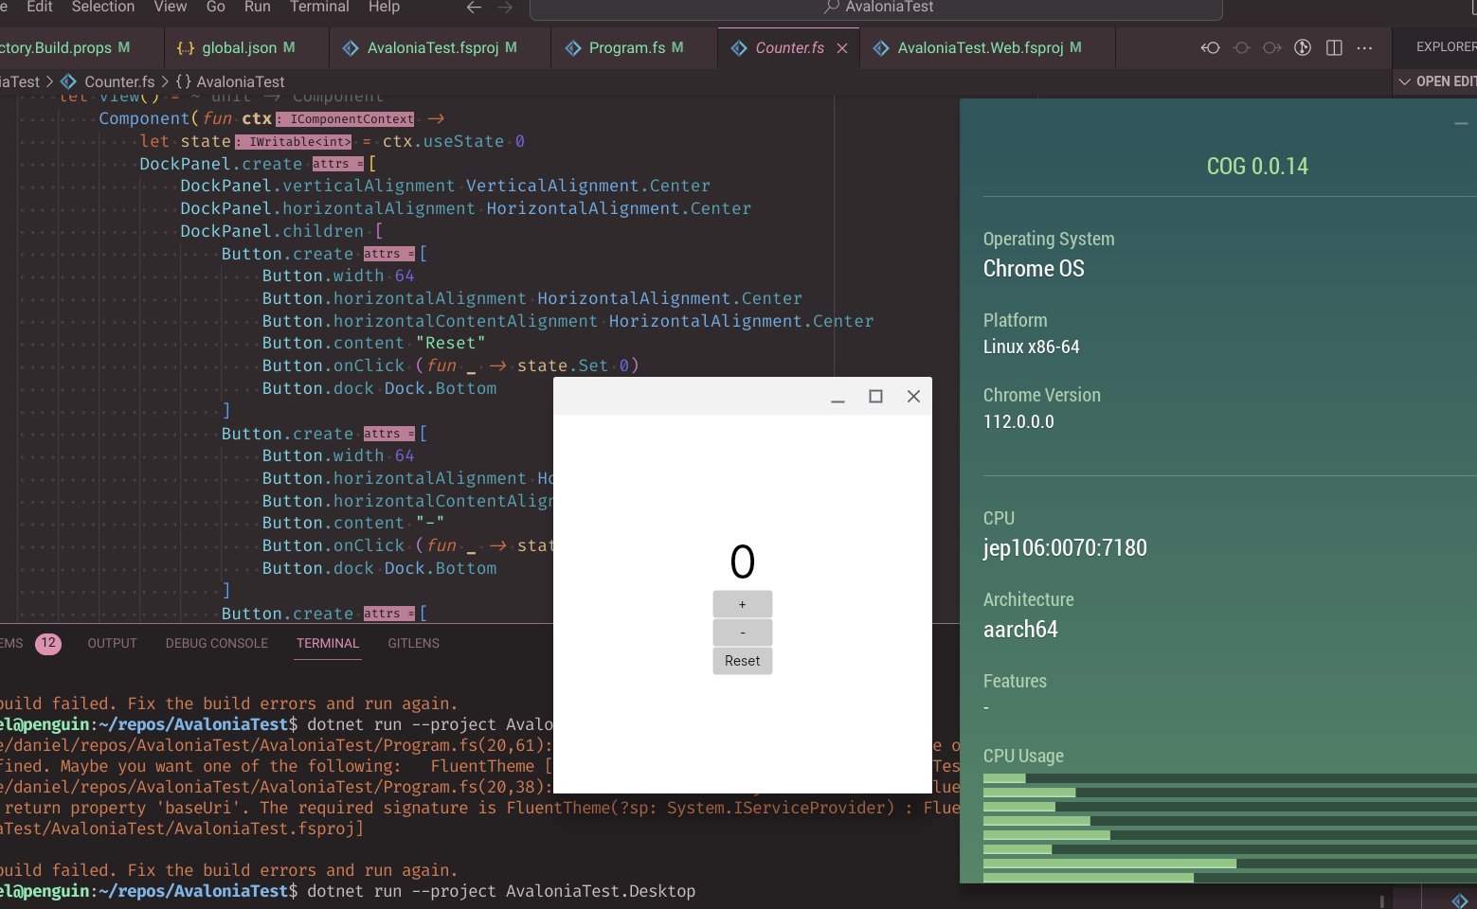This screenshot has height=909, width=1477.
Task: Split the editor with the split icon
Action: pos(1335,46)
